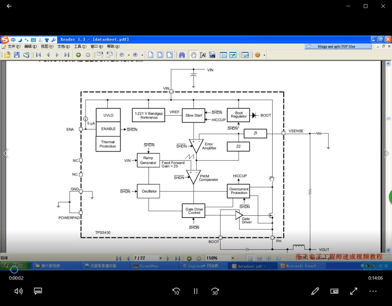Go to previous page in bottom bar

[x=128, y=258]
